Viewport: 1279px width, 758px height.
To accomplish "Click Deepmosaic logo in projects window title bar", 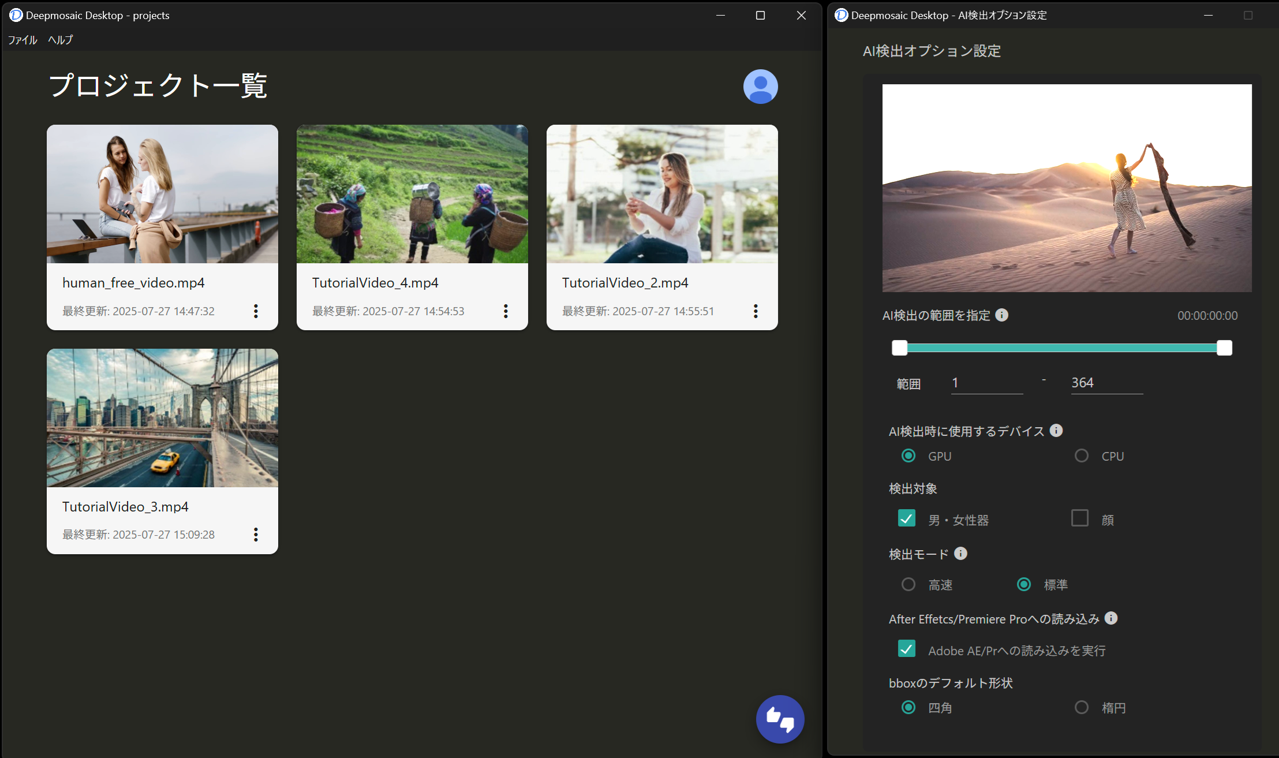I will [16, 16].
